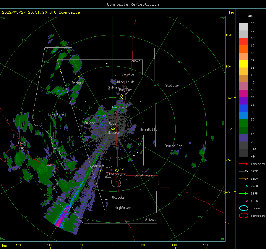Screen dimensions: 266x249
Task: Click the Sundre label
Action: point(90,123)
